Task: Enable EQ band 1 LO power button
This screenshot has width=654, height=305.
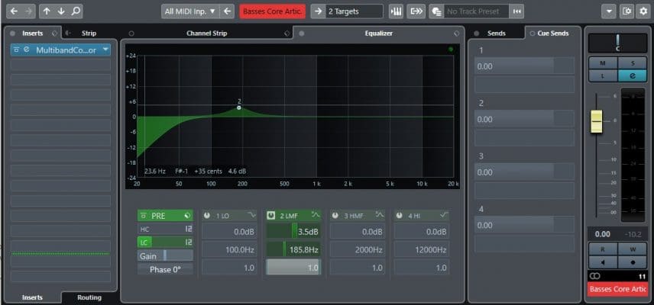Action: point(207,216)
